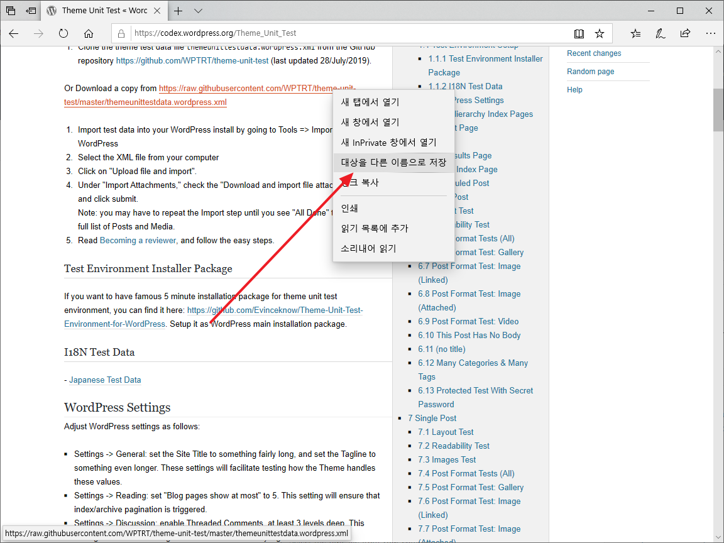Jump to 6.12 Many Categories & Many Tags

[x=473, y=370]
